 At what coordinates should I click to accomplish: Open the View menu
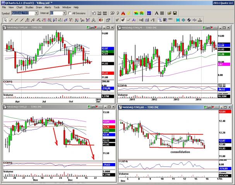tap(11, 7)
